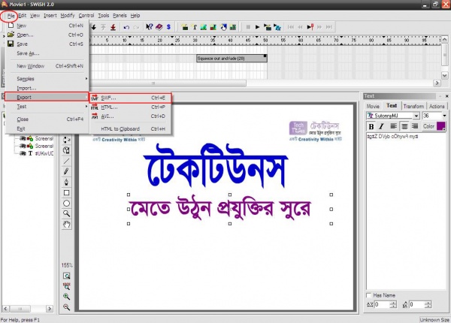Click the Play Effect toolbar icon
The image size is (451, 323).
(277, 27)
